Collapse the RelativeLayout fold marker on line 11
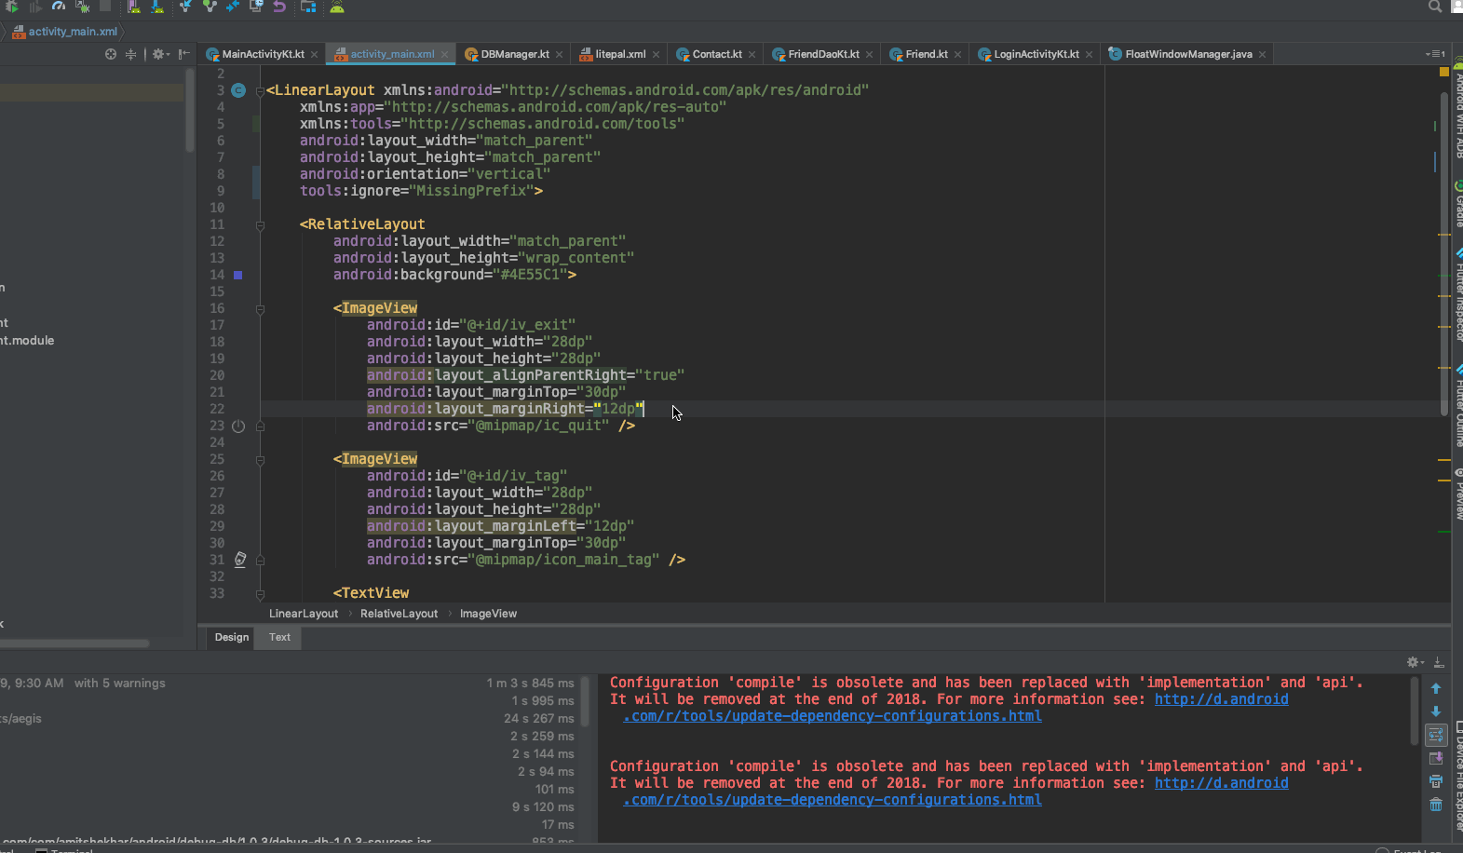Viewport: 1463px width, 853px height. pos(260,224)
